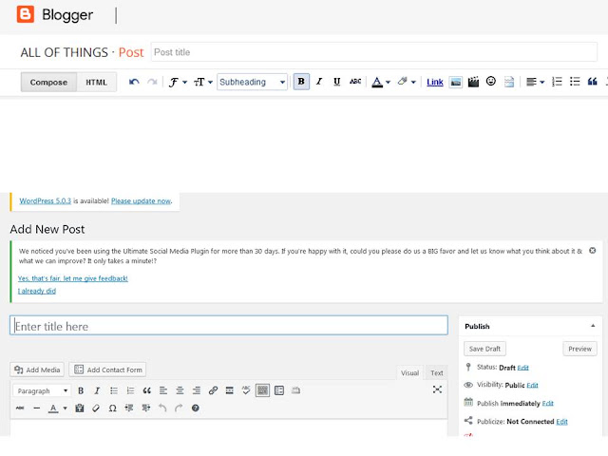Switch to Text editor tab
This screenshot has width=608, height=456.
[437, 372]
